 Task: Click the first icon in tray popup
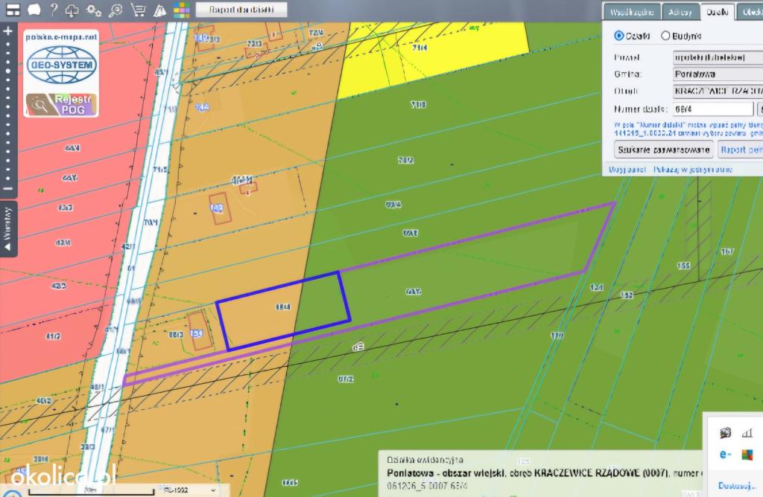725,432
